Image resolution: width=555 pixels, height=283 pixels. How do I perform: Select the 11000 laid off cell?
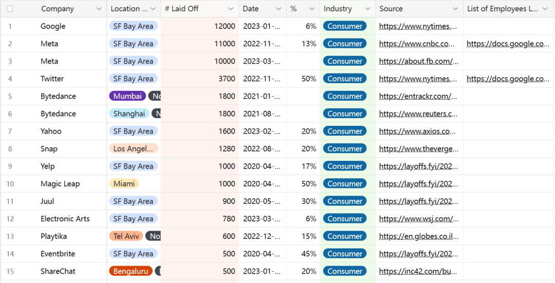click(199, 44)
